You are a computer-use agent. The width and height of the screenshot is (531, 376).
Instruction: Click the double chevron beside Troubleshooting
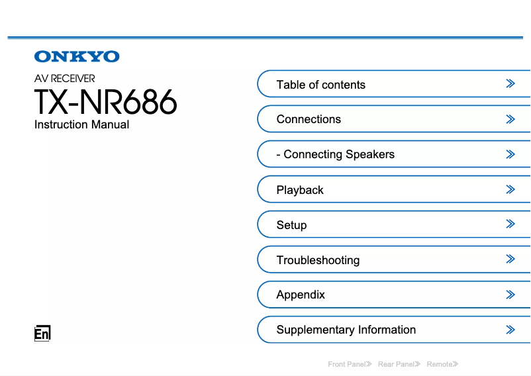point(510,259)
